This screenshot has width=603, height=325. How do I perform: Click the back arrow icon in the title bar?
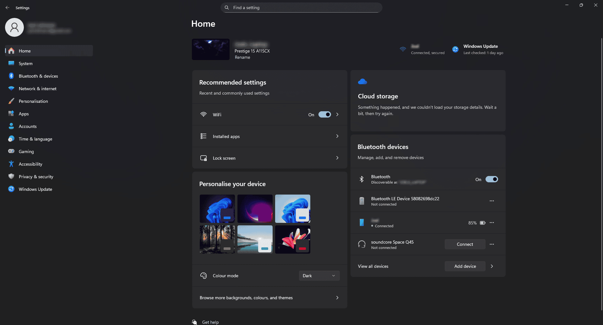(x=8, y=8)
